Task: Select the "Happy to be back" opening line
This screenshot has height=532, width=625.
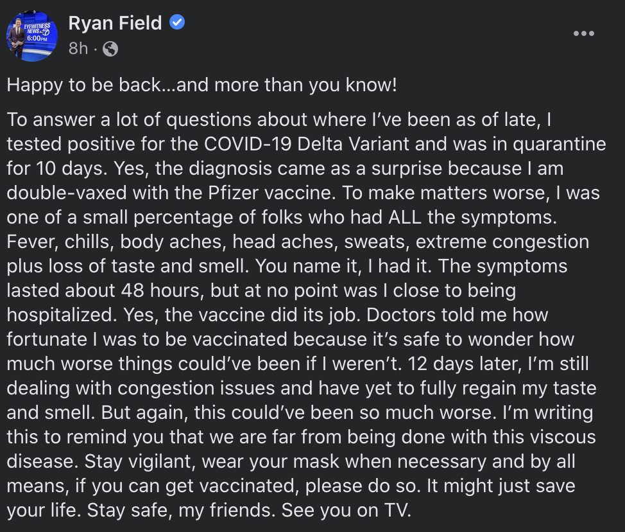Action: pos(201,85)
